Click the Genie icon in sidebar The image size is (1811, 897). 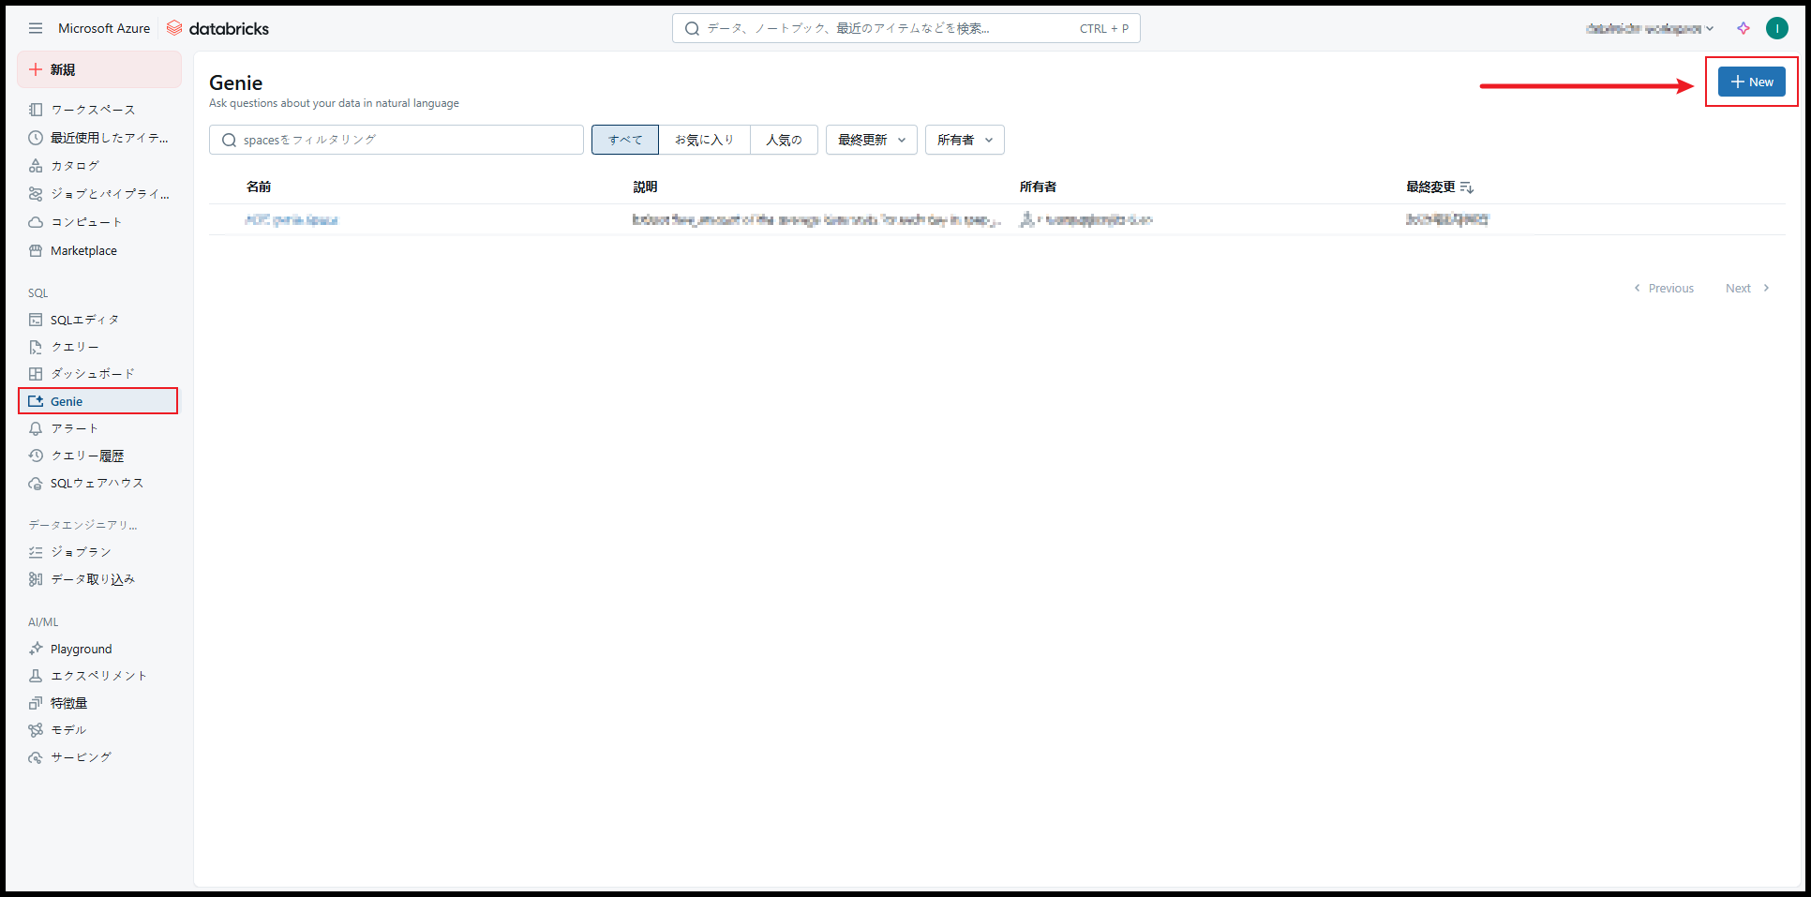(x=36, y=401)
